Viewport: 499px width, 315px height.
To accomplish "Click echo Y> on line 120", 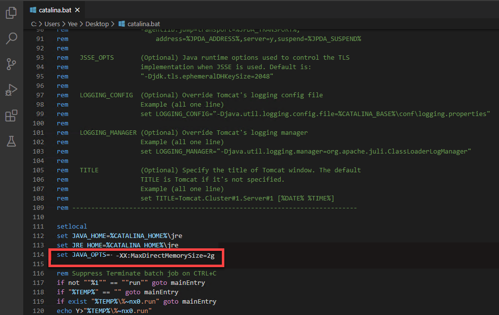I will click(x=70, y=311).
